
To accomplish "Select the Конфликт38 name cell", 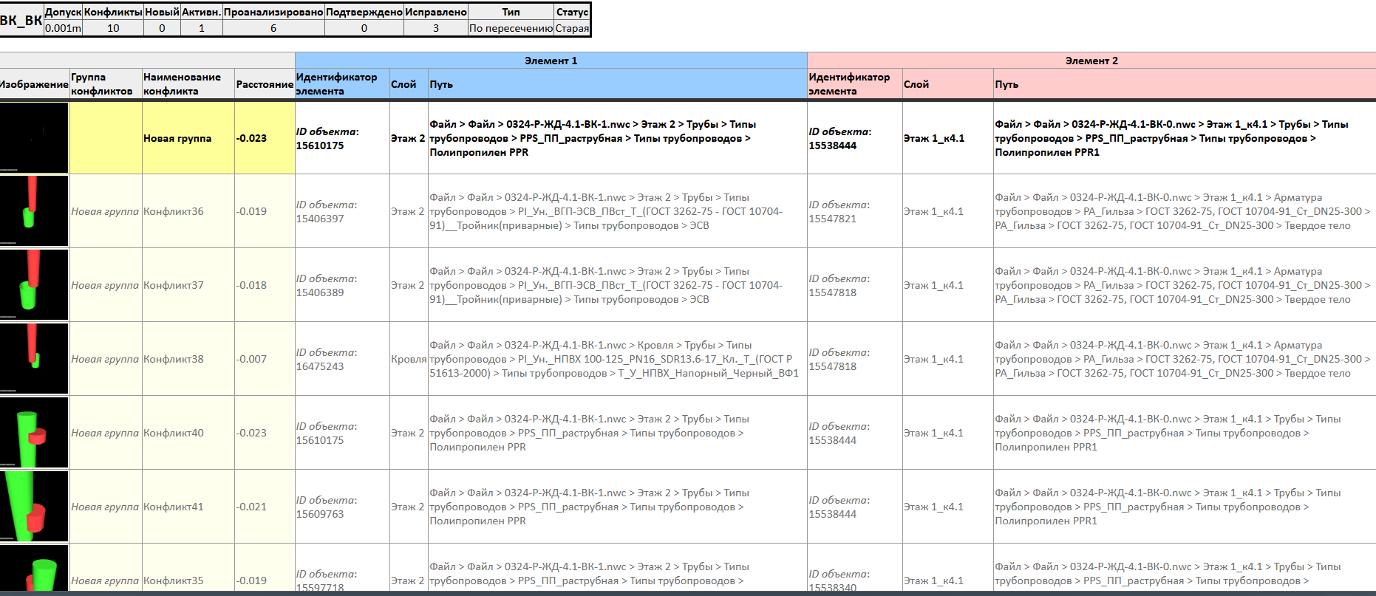I will click(x=188, y=359).
